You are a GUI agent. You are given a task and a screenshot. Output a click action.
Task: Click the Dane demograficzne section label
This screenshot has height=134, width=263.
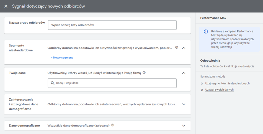coord(24,125)
